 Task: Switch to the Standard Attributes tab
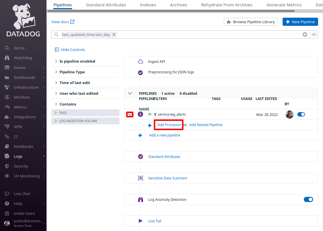tap(106, 5)
